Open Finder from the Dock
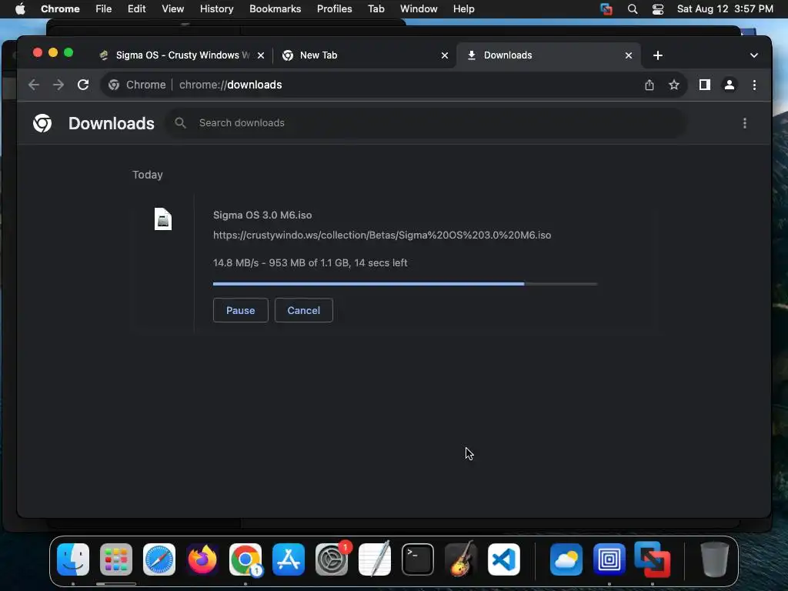The height and width of the screenshot is (591, 788). (73, 559)
